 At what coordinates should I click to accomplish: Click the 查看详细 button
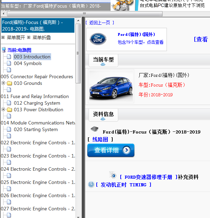pyautogui.click(x=111, y=150)
